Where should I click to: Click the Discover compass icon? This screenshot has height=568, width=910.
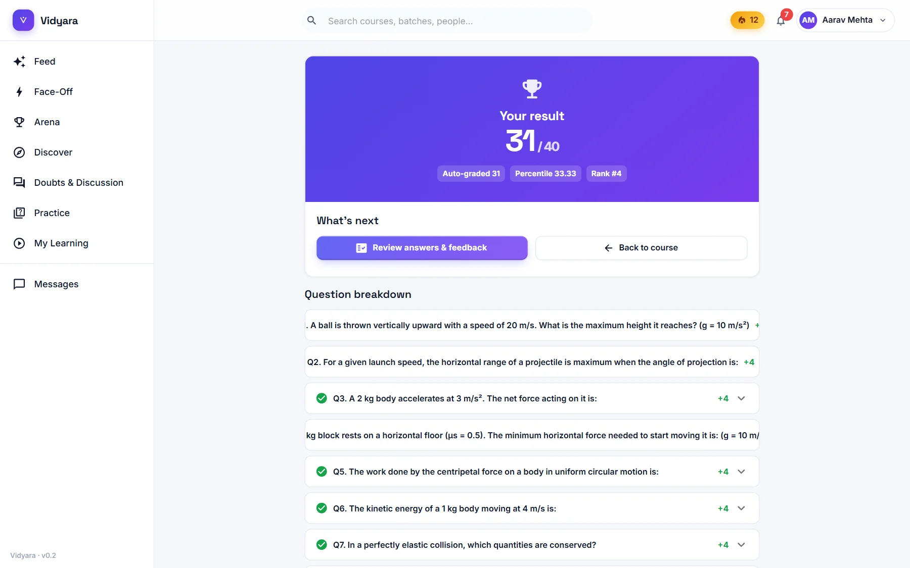click(x=19, y=152)
